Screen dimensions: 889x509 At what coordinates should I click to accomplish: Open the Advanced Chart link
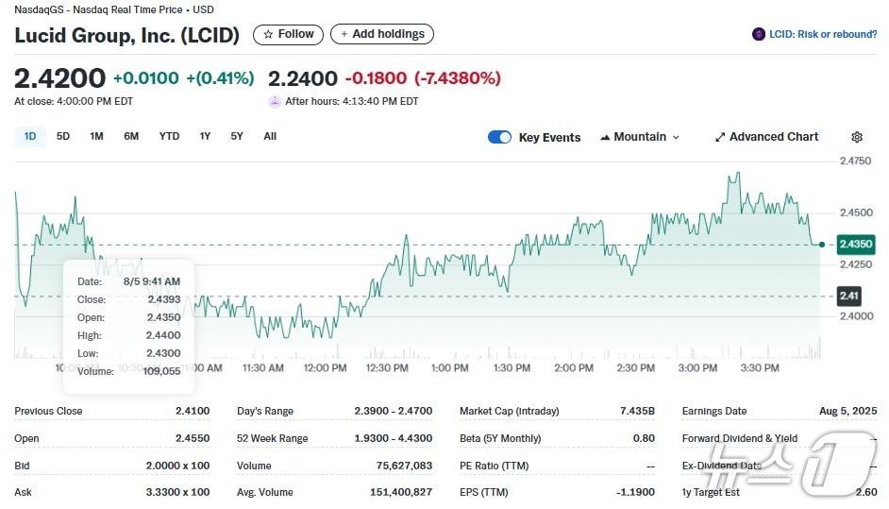click(774, 137)
